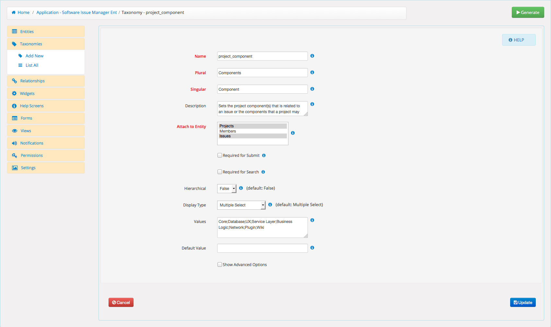The width and height of the screenshot is (551, 327).
Task: Open the info tooltip beside the Name field
Action: point(312,56)
